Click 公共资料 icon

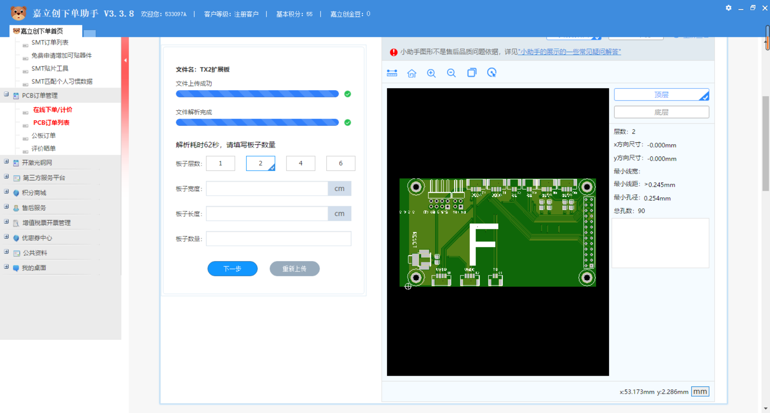[16, 253]
